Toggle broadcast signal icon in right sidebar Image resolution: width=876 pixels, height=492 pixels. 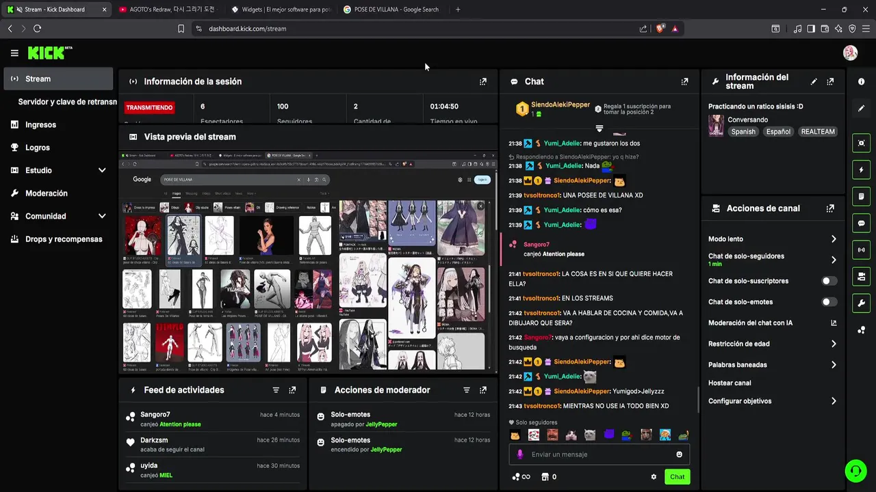pyautogui.click(x=861, y=249)
